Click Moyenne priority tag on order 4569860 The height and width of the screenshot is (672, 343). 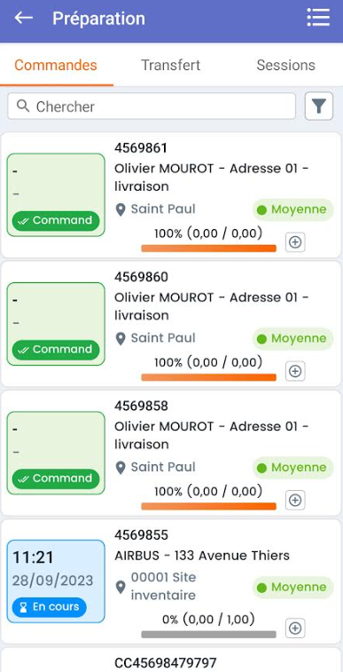click(x=293, y=338)
